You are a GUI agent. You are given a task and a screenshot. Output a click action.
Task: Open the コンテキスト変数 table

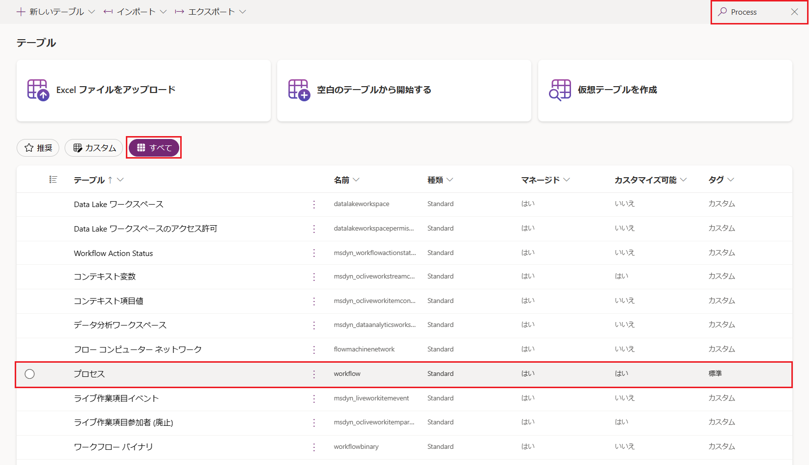tap(105, 277)
